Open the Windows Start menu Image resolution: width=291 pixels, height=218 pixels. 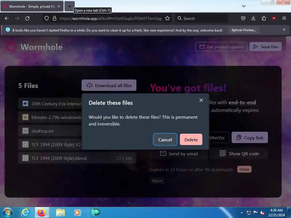click(x=8, y=212)
